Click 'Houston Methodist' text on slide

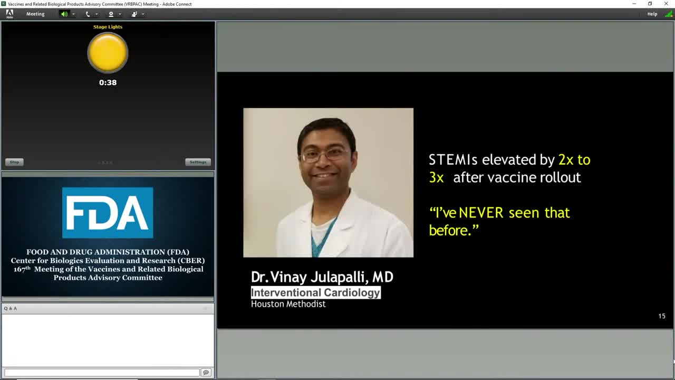288,304
